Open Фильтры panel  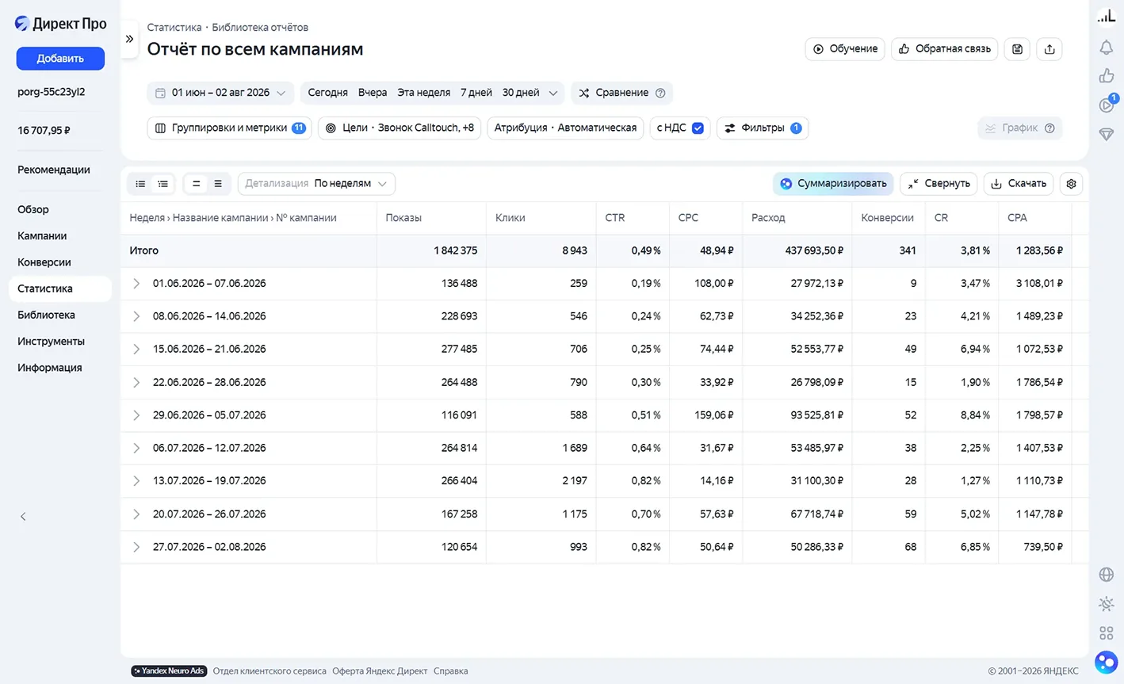[763, 128]
